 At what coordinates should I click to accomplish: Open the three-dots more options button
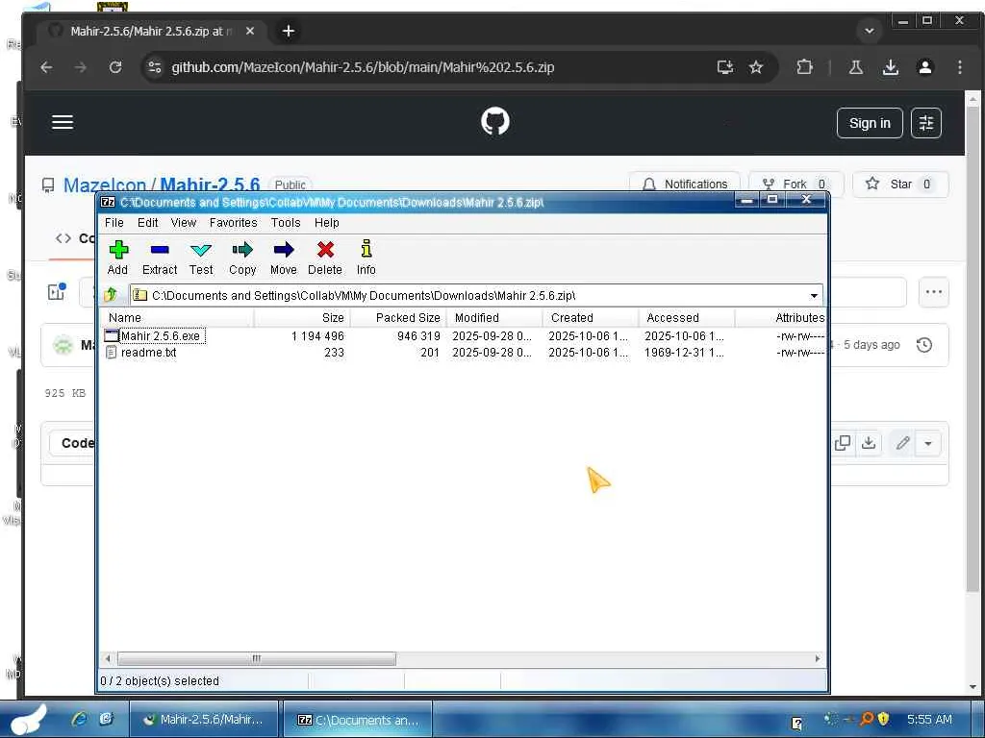(x=933, y=292)
